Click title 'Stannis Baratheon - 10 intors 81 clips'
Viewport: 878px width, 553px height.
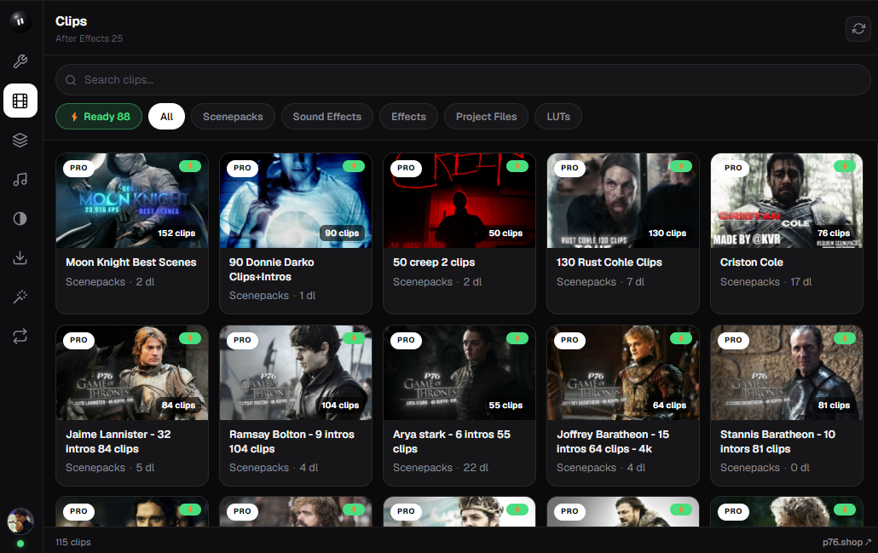777,441
